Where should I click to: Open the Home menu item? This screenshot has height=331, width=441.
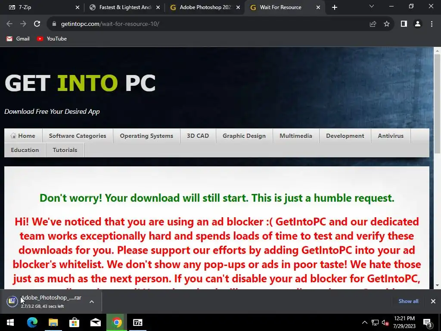click(23, 136)
